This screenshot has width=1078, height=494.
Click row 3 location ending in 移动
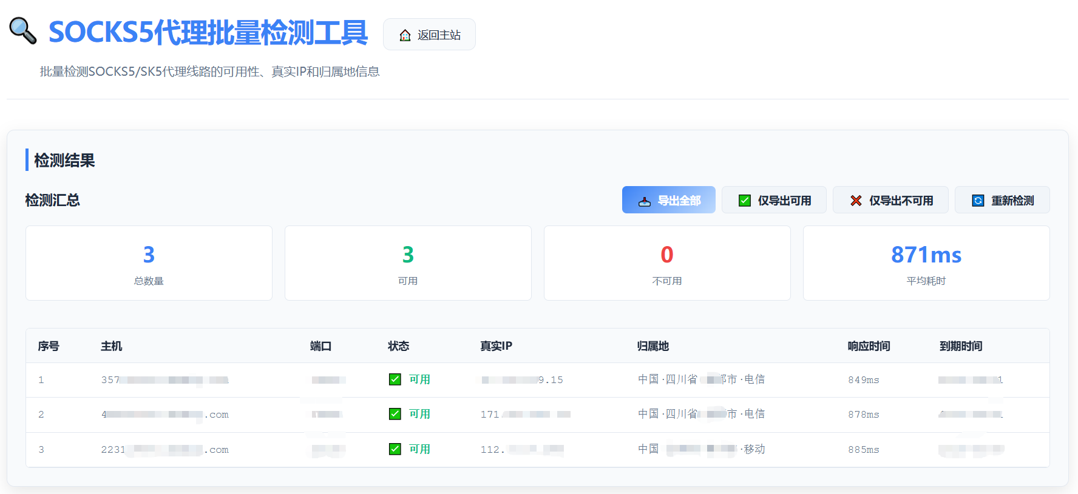point(702,449)
